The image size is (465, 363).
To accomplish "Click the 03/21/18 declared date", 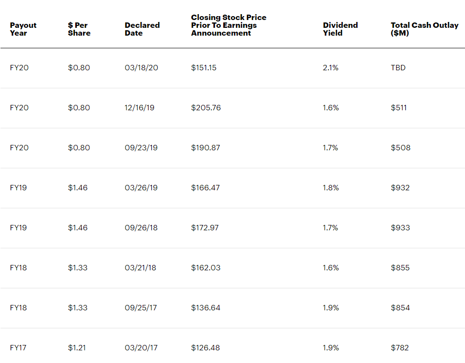I will [140, 268].
